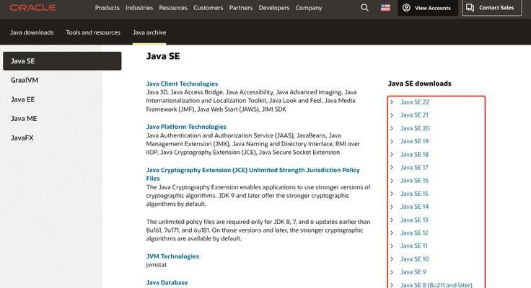Open Java Client Technologies link
The image size is (531, 288).
(x=182, y=84)
